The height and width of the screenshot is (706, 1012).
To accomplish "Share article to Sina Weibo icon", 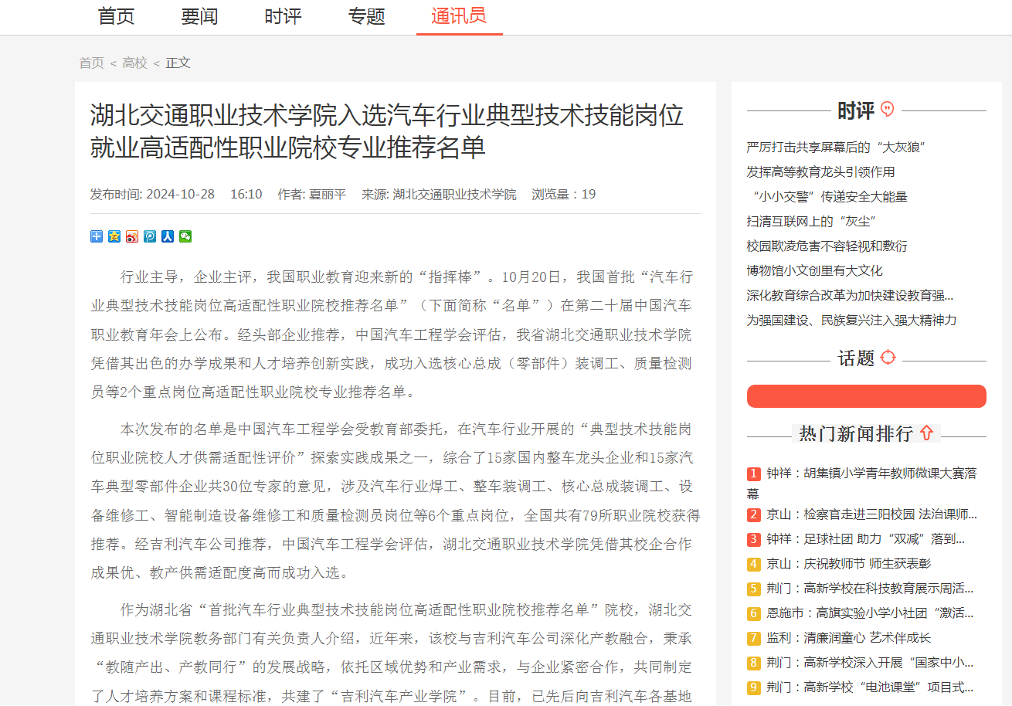I will (x=132, y=236).
